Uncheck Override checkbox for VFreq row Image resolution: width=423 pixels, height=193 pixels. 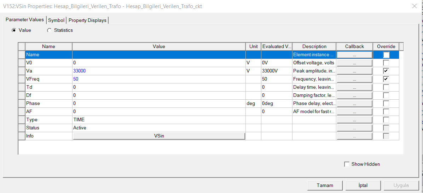[x=386, y=79]
